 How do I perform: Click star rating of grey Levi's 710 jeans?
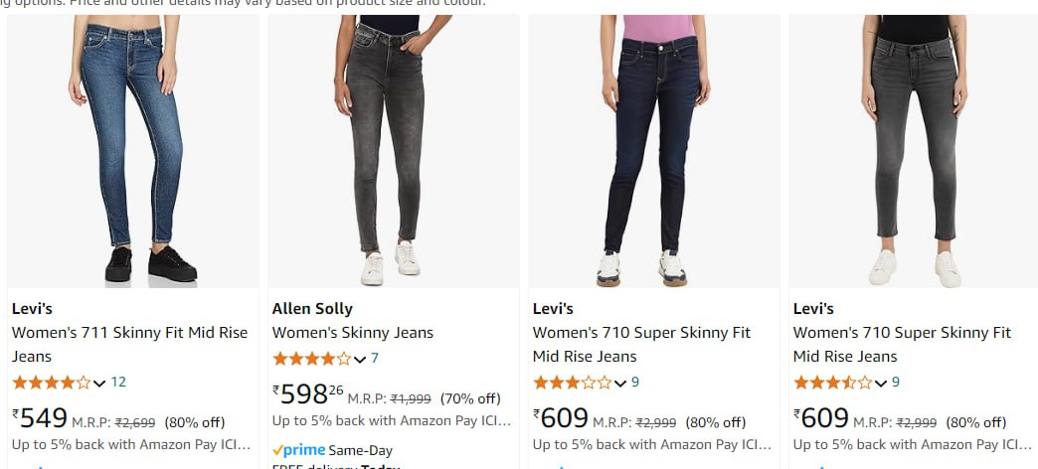click(x=832, y=383)
